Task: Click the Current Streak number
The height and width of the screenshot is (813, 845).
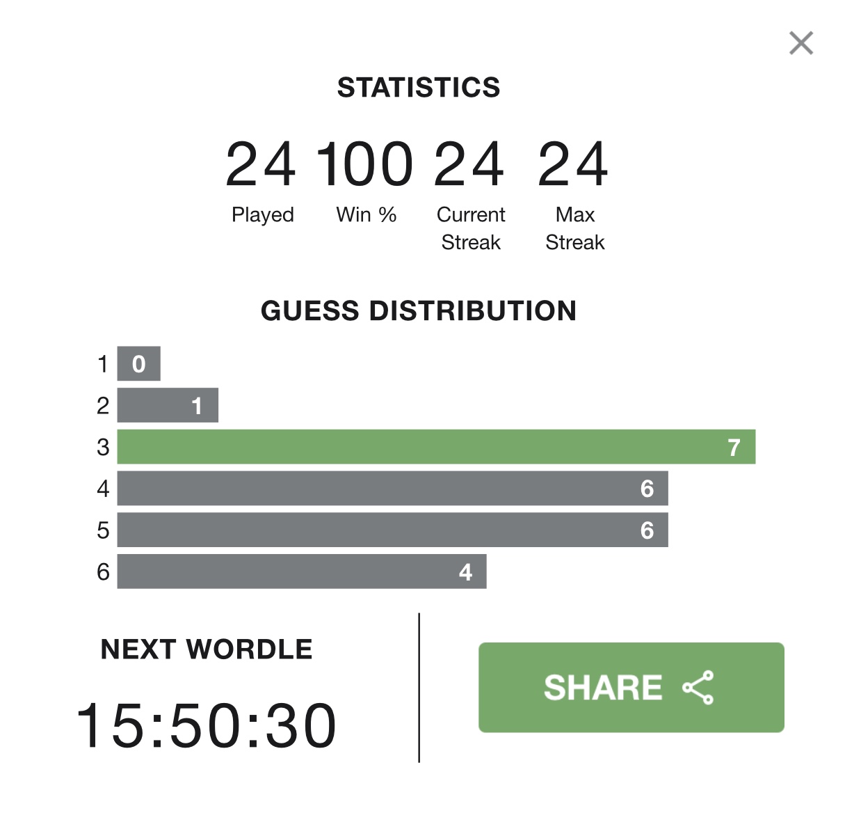Action: [x=469, y=164]
